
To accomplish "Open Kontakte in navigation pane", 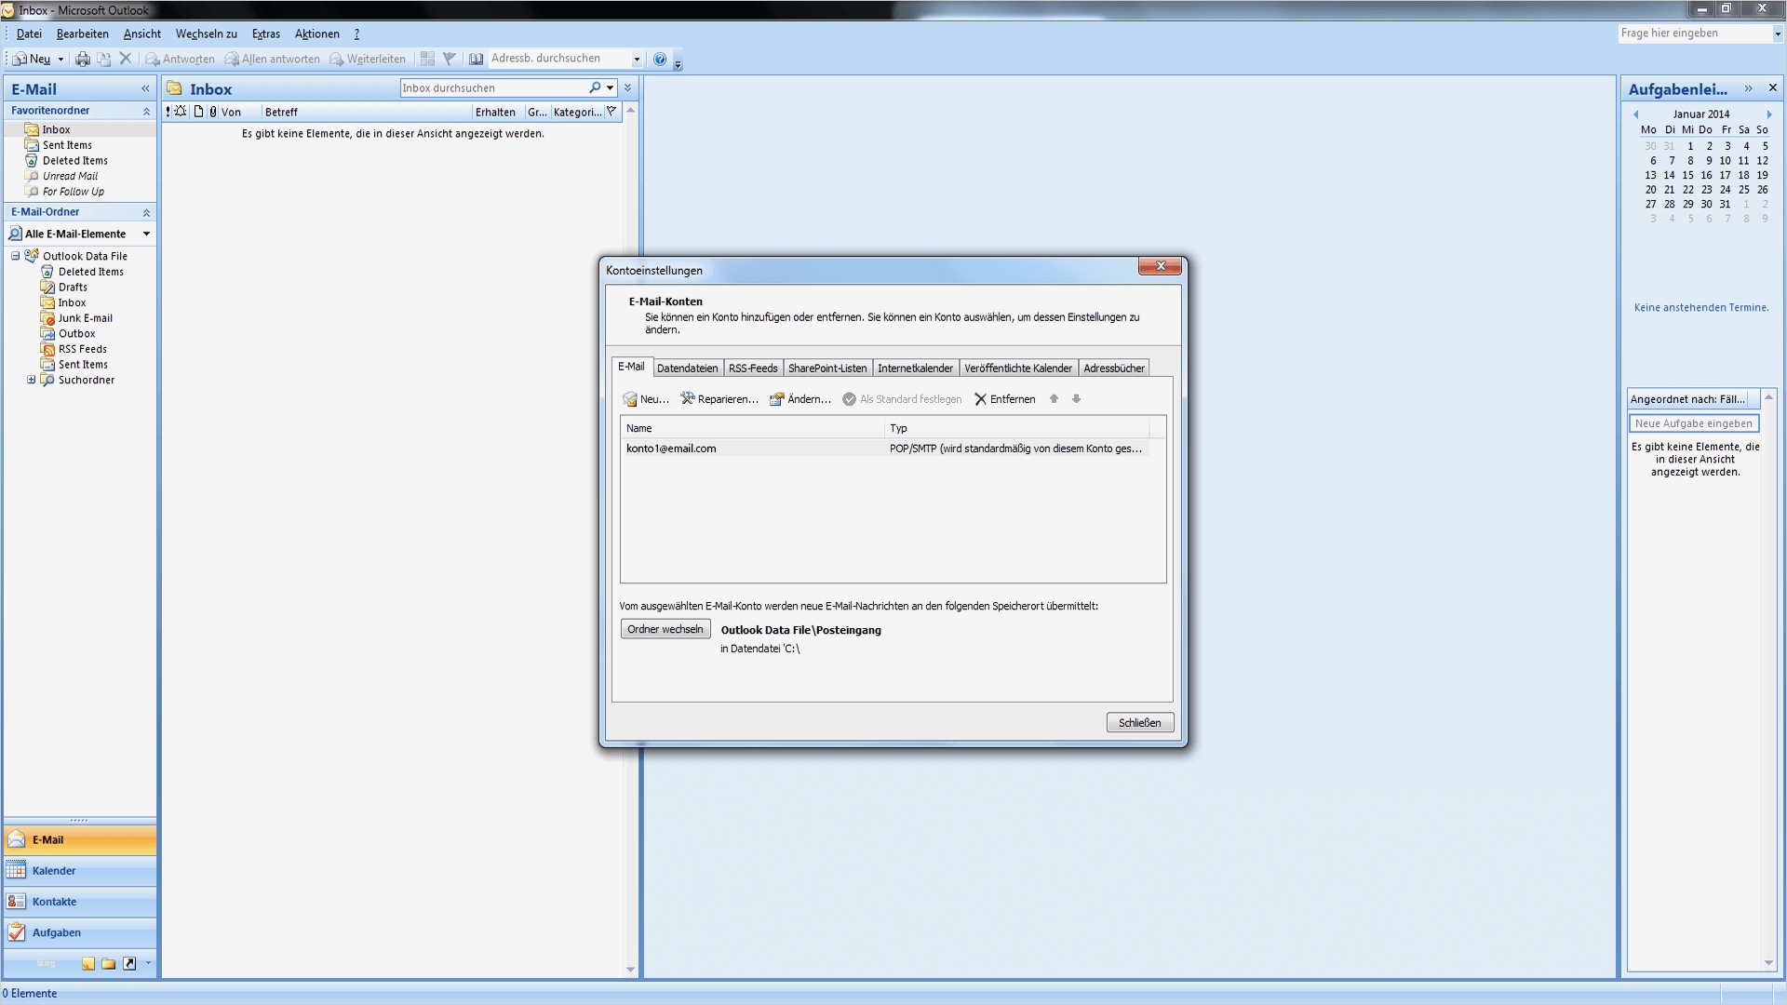I will click(x=54, y=902).
